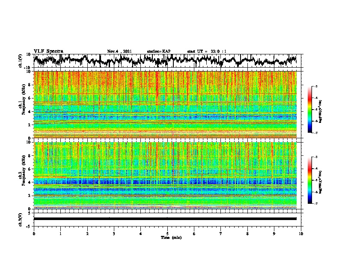Click the ch.2 spectrogram color scale bar
339x262 pixels.
point(309,180)
